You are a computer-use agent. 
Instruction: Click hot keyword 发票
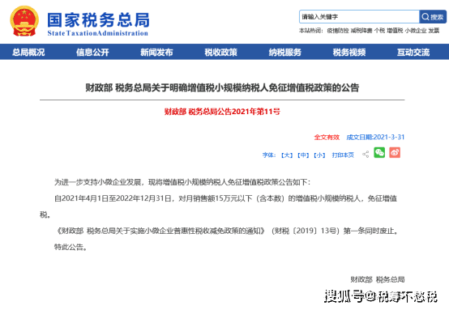[x=434, y=31]
